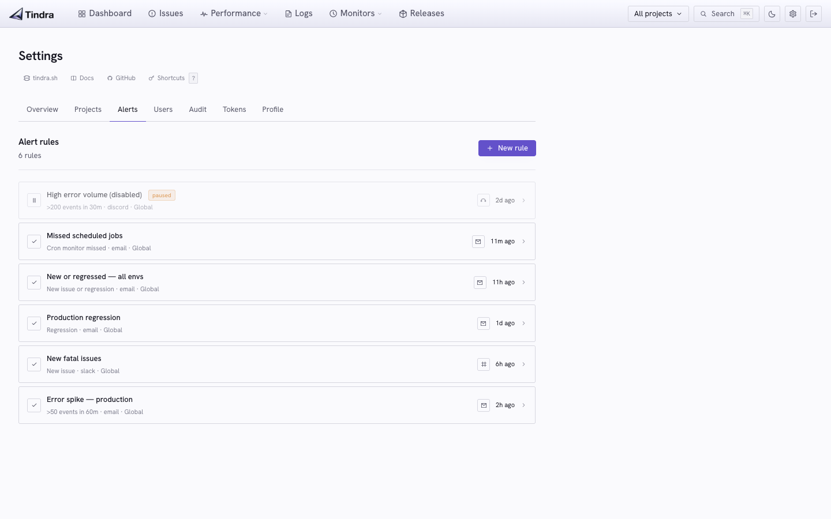Image resolution: width=831 pixels, height=519 pixels.
Task: Toggle Error spike production rule checkbox
Action: point(34,405)
